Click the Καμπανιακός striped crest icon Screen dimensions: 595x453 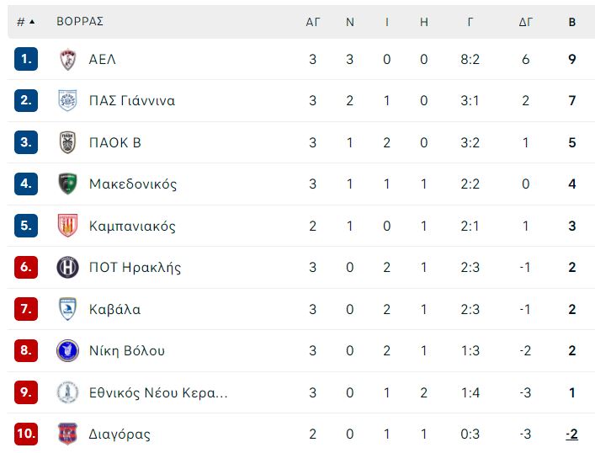(x=68, y=226)
